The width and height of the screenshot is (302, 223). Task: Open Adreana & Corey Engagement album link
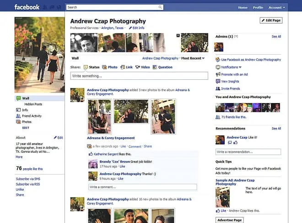pyautogui.click(x=111, y=138)
